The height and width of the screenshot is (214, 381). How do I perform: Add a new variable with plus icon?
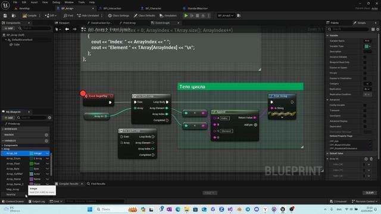(46, 141)
